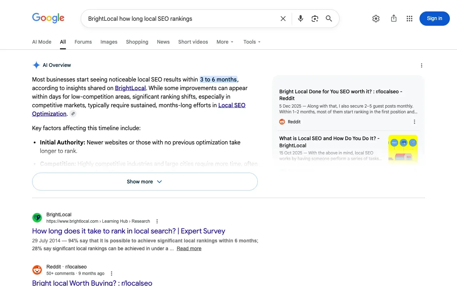Image resolution: width=457 pixels, height=286 pixels.
Task: Open 'What is Local SEO' BrightLocal card
Action: click(330, 142)
